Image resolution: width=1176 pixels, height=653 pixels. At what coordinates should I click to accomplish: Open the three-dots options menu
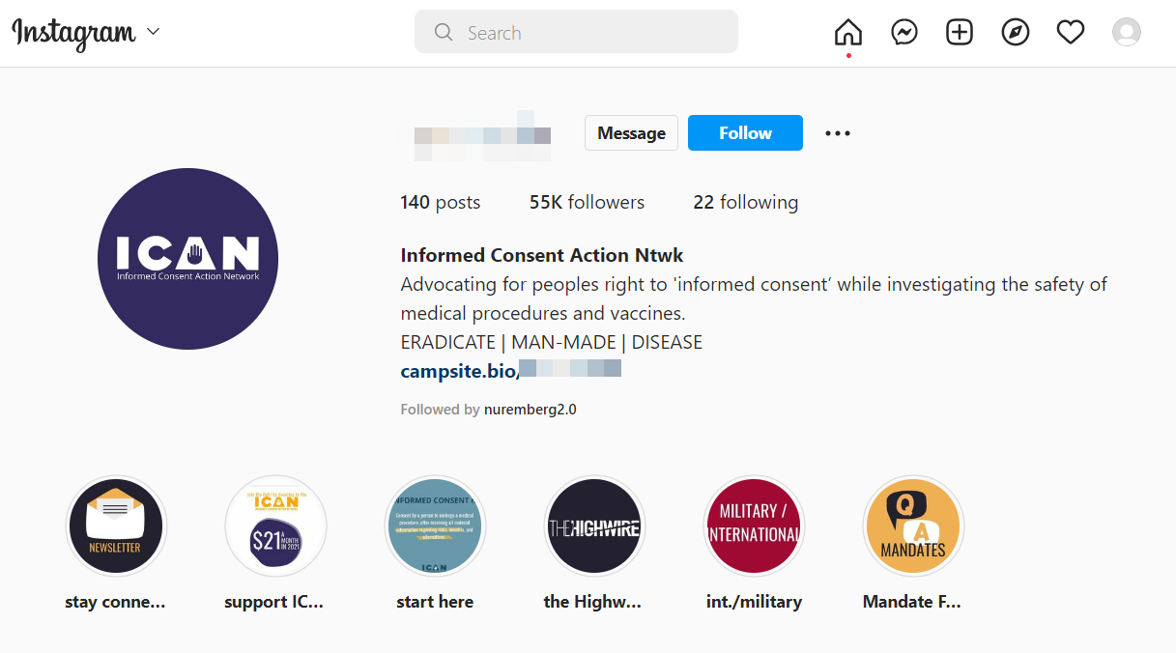(837, 133)
